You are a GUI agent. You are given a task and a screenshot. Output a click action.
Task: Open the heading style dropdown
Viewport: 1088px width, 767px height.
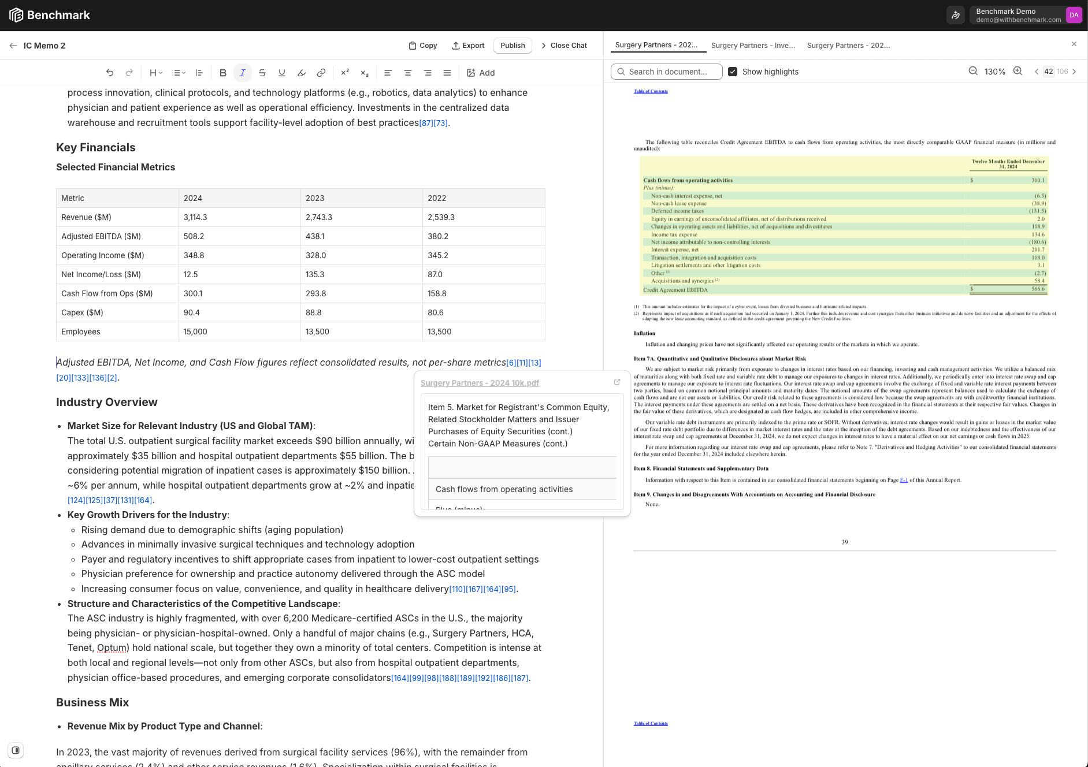click(x=156, y=73)
